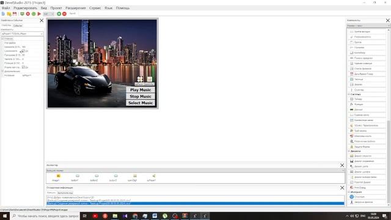
Task: Open the Помощь menu
Action: pos(123,8)
